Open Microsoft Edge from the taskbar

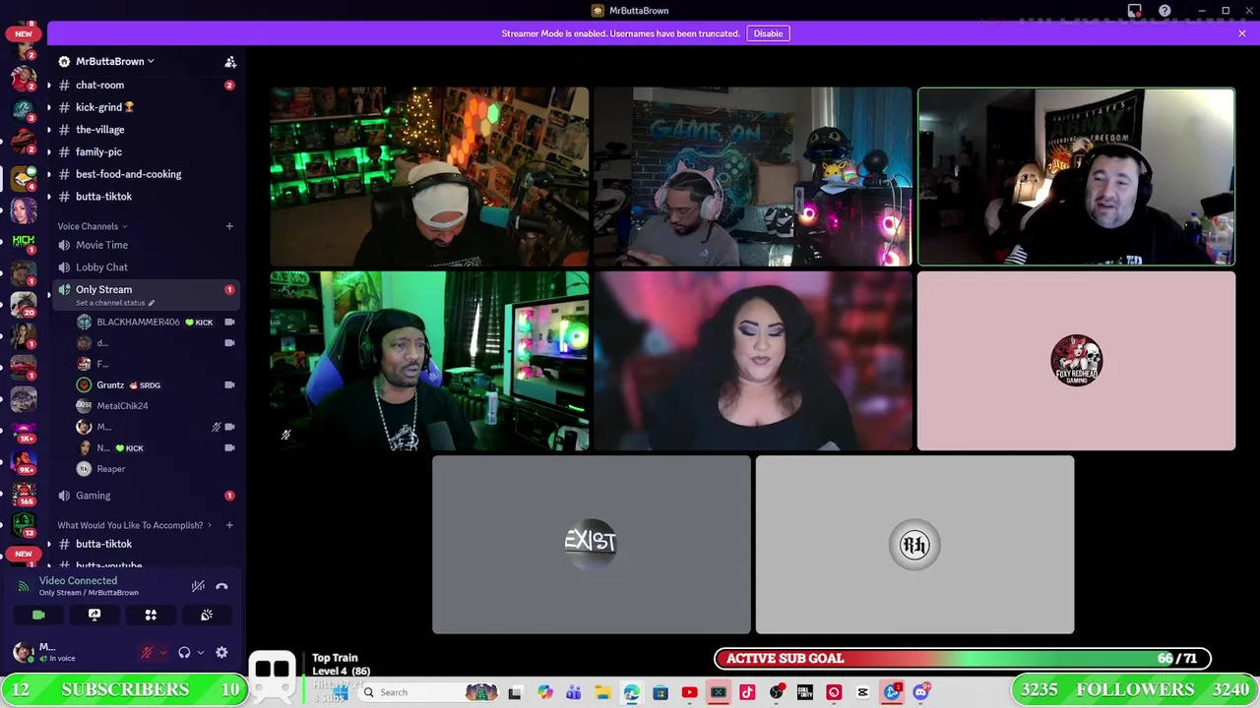click(631, 692)
